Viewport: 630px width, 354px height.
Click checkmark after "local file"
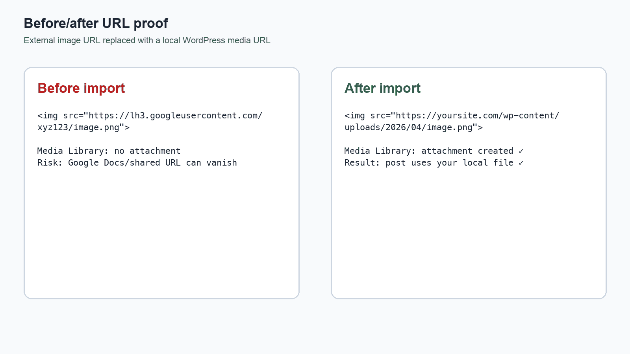[x=521, y=163]
